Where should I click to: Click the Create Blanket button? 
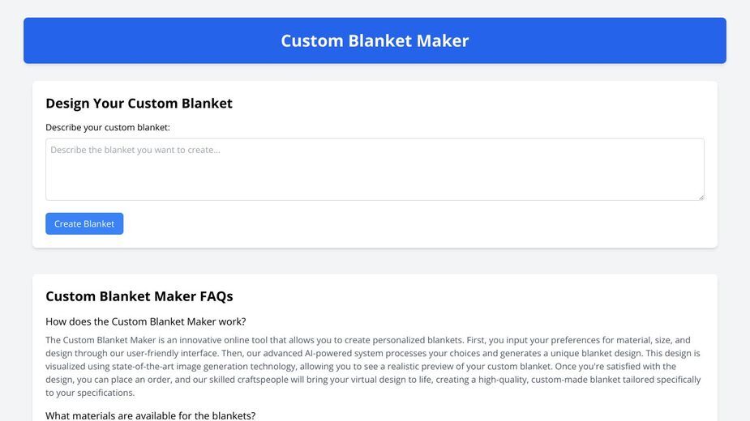pyautogui.click(x=84, y=223)
